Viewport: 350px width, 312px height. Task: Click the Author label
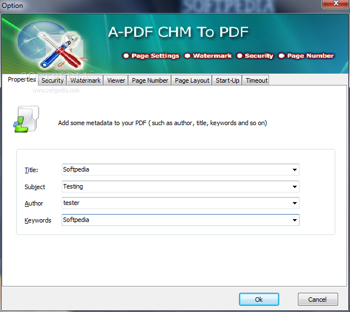coord(34,203)
